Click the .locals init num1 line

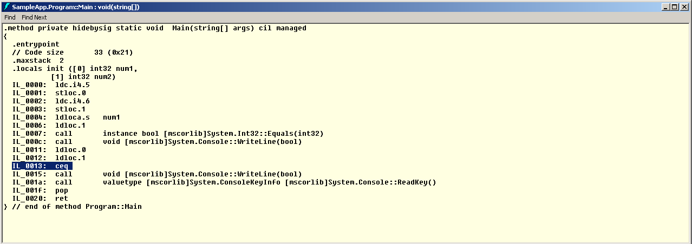pos(75,69)
